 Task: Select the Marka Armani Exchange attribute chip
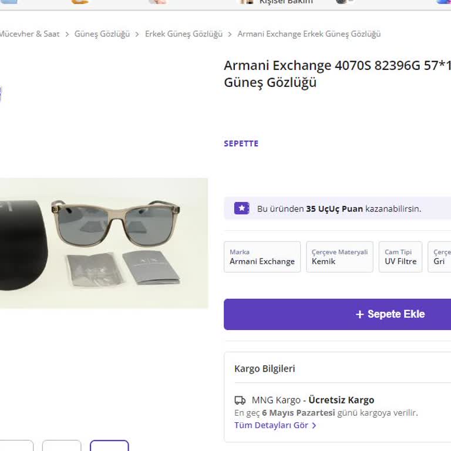point(262,257)
